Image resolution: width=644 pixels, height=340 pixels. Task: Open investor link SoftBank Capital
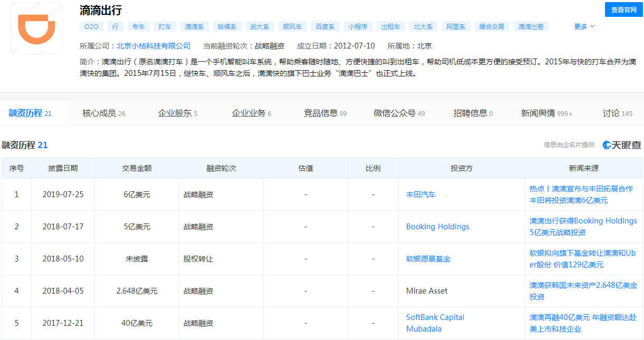(x=435, y=317)
